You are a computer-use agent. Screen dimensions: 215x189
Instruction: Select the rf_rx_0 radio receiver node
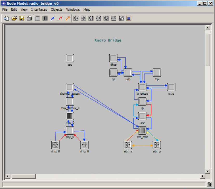(55, 145)
